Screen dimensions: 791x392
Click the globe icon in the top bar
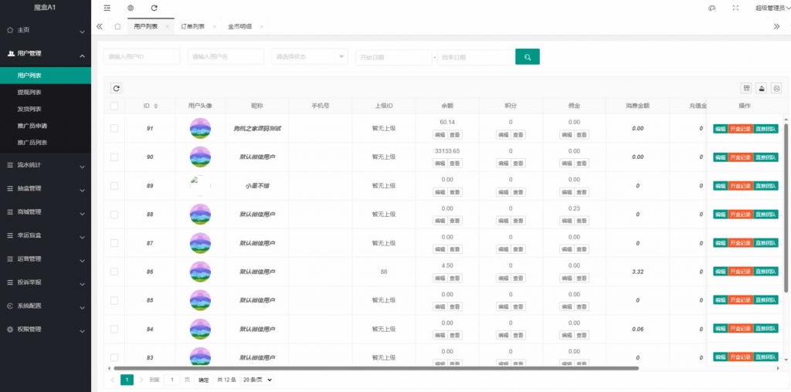click(131, 8)
